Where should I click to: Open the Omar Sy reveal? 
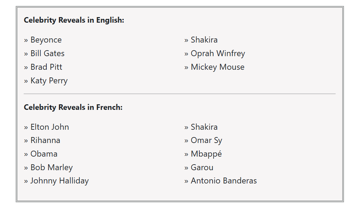pos(206,141)
